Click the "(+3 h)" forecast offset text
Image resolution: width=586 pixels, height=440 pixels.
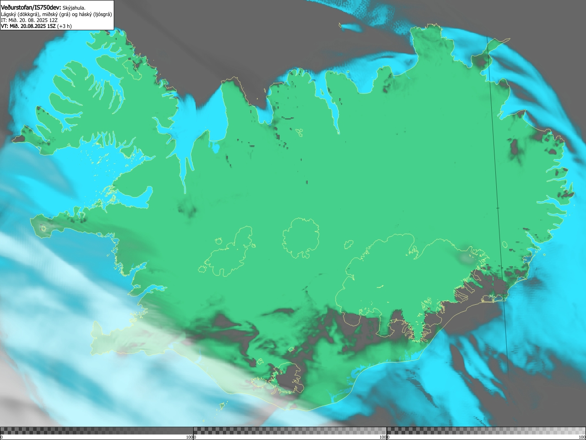(x=65, y=26)
